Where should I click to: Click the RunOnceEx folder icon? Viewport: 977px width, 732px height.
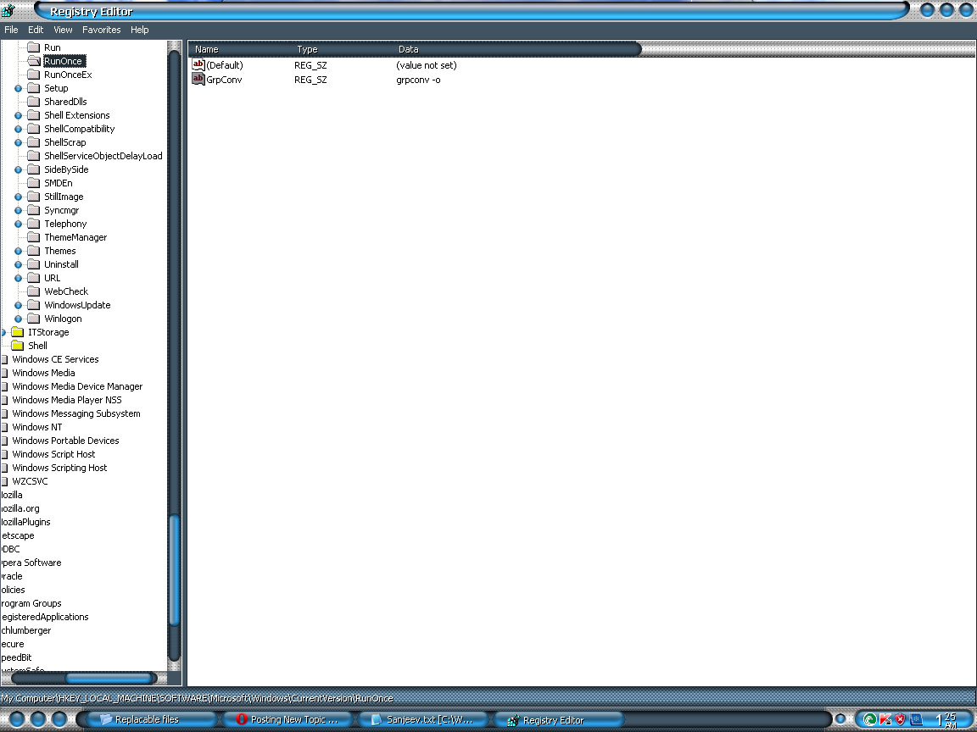point(34,75)
